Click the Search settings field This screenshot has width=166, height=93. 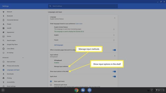(83, 6)
